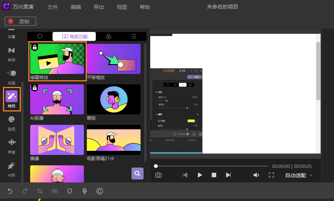Screen dimensions: 334x201
Task: Open the 声音 audio panel
Action: point(12,146)
